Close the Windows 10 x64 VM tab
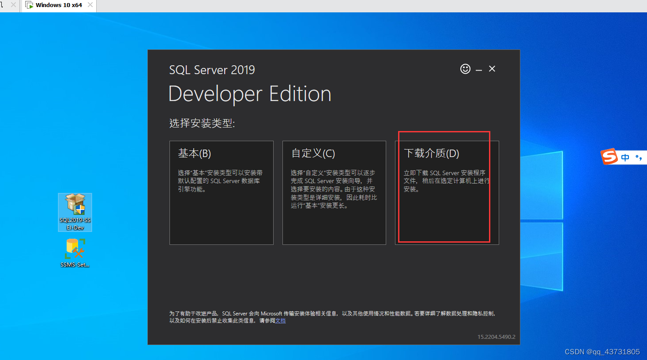This screenshot has height=360, width=647. pos(90,5)
